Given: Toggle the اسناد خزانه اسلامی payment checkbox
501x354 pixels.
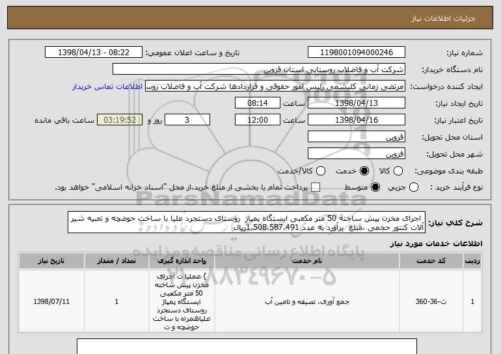Looking at the screenshot, I should (316, 187).
